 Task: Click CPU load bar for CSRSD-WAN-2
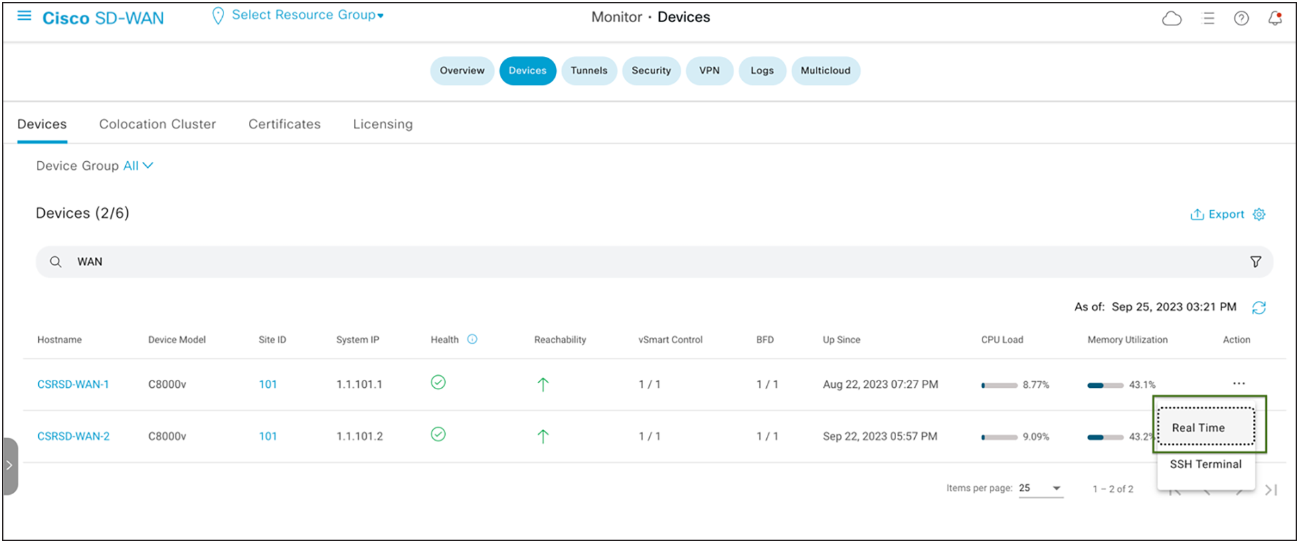pos(999,437)
